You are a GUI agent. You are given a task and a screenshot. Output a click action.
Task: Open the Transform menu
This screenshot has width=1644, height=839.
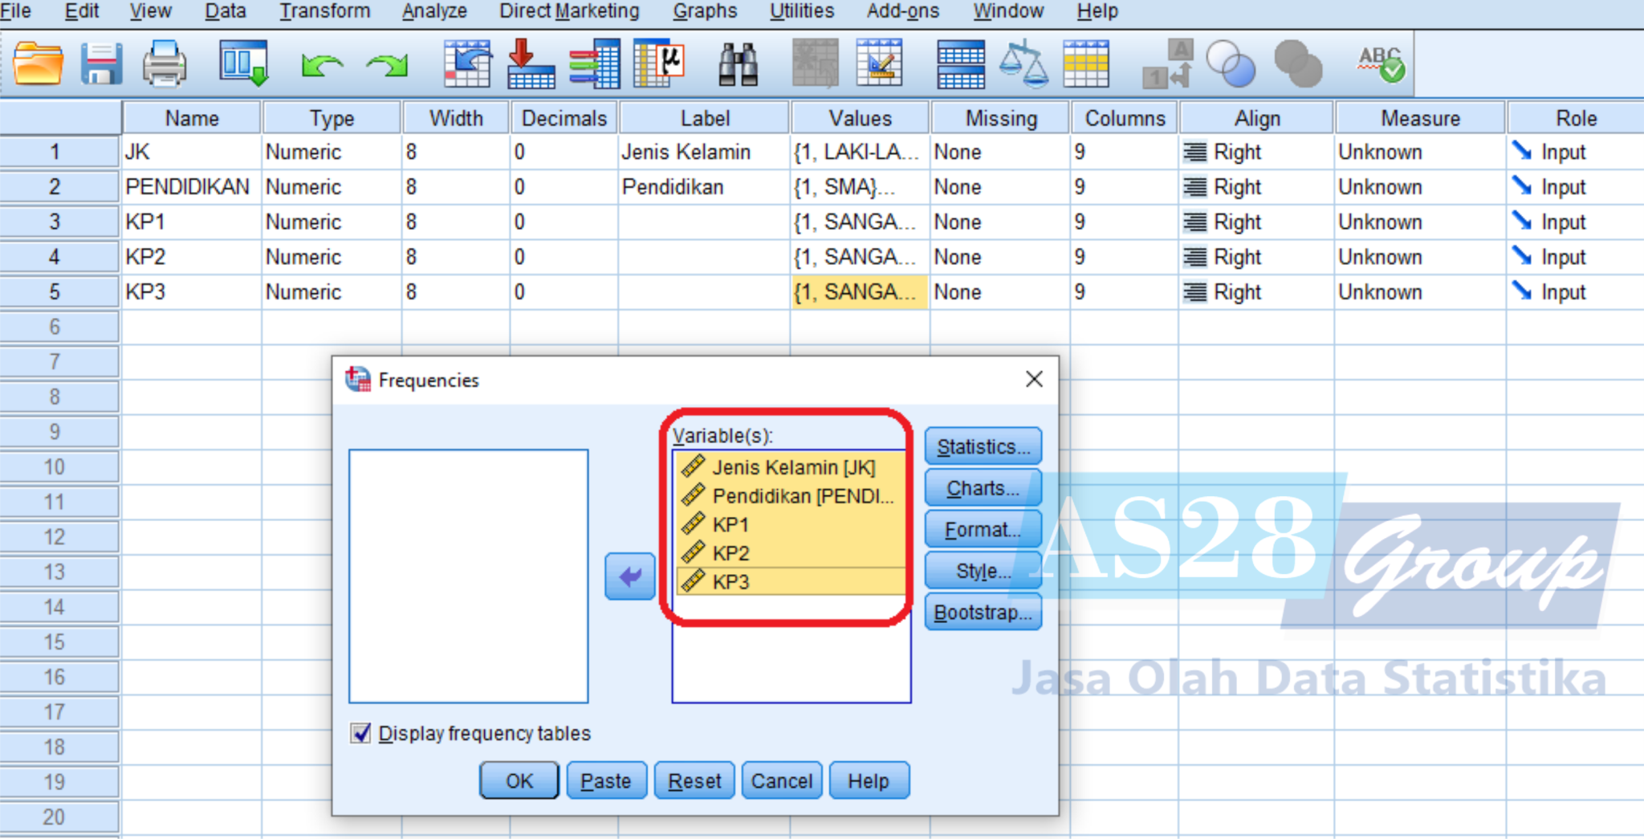[x=324, y=11]
